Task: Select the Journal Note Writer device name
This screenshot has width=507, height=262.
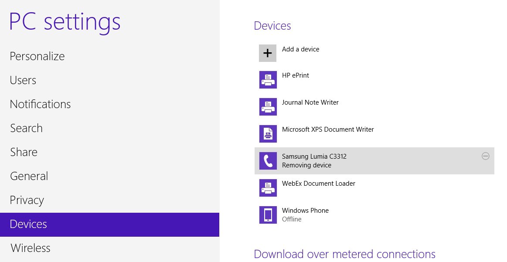Action: tap(310, 102)
